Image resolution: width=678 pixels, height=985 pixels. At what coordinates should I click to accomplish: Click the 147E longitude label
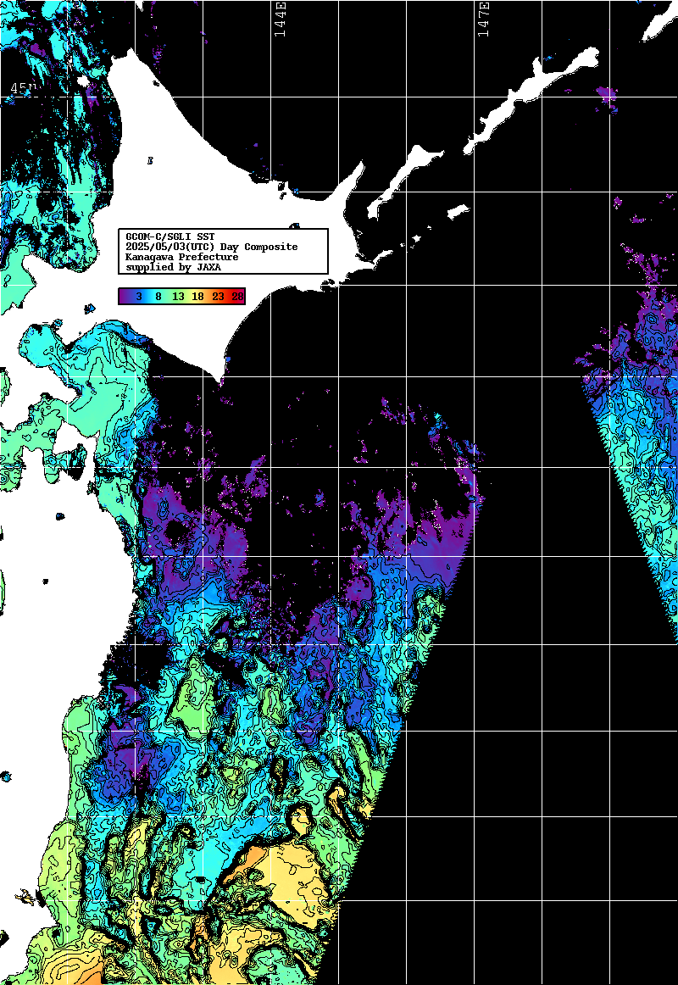(x=483, y=19)
